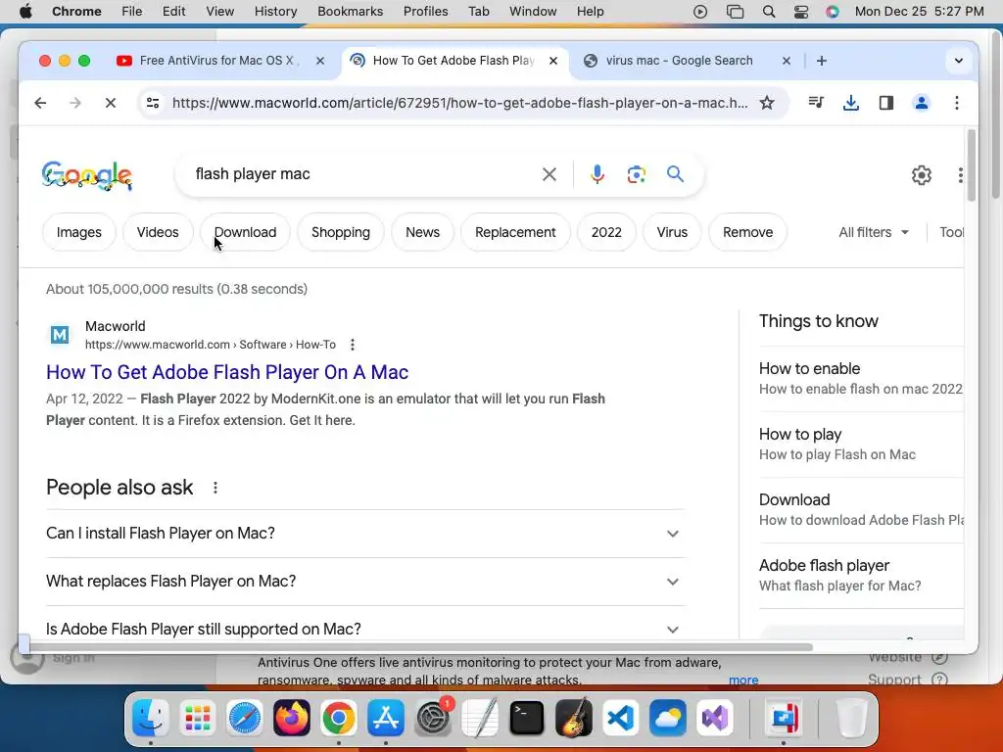Bookmark this page with the star icon

(x=767, y=103)
